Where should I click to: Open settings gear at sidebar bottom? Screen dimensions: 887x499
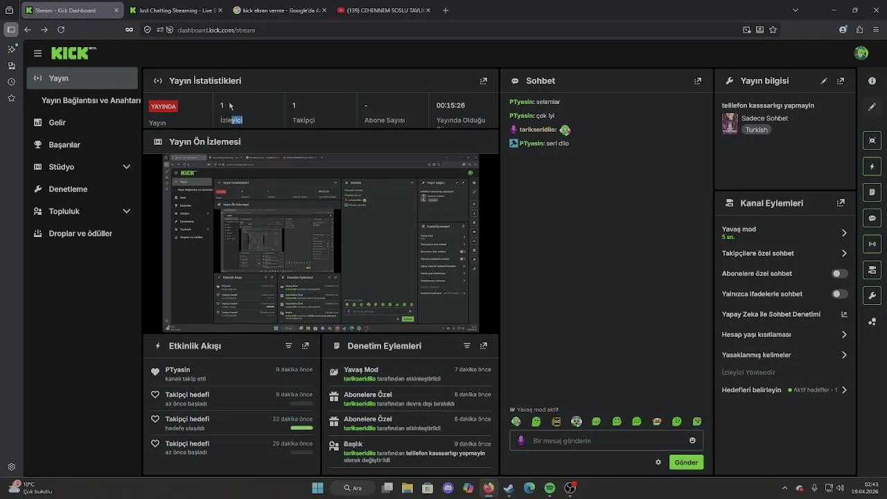pos(12,467)
